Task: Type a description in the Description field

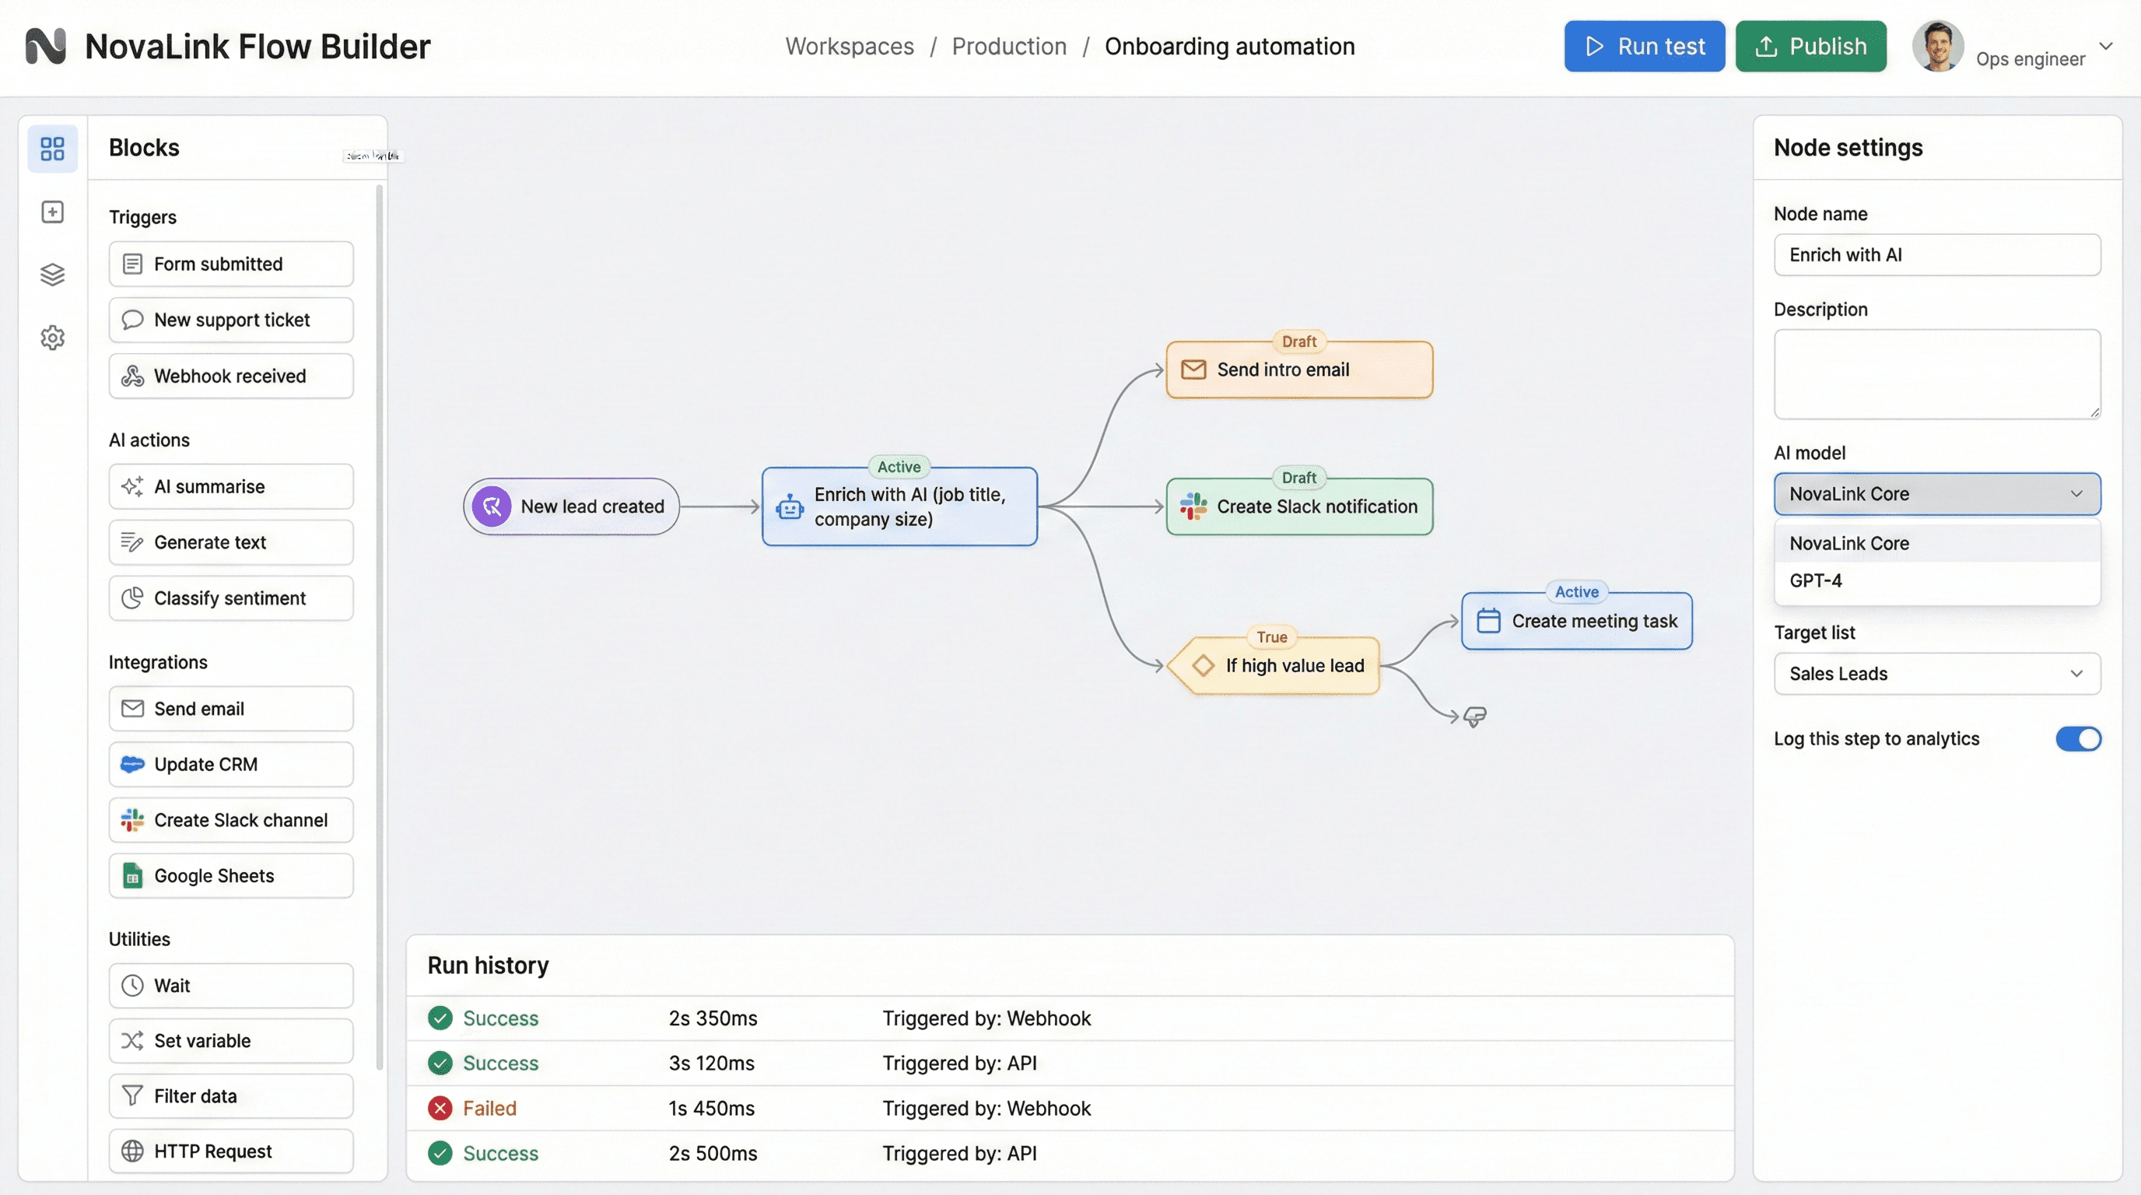Action: (x=1936, y=374)
